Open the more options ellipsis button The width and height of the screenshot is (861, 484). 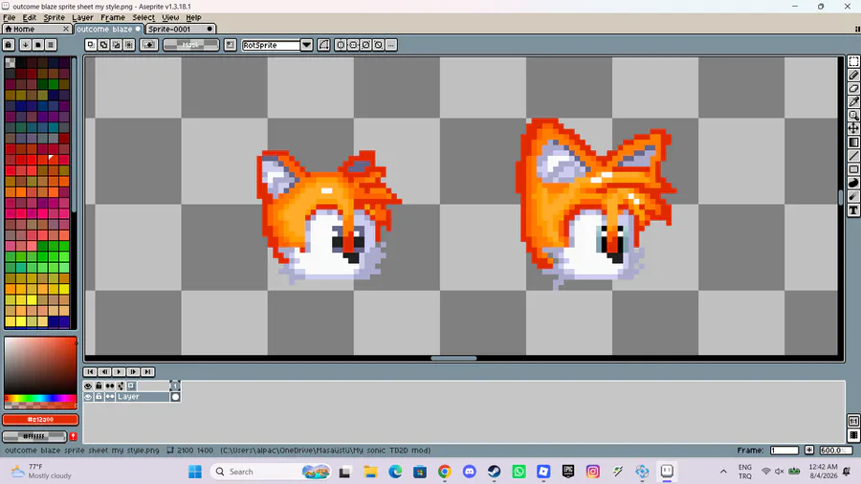[x=391, y=45]
